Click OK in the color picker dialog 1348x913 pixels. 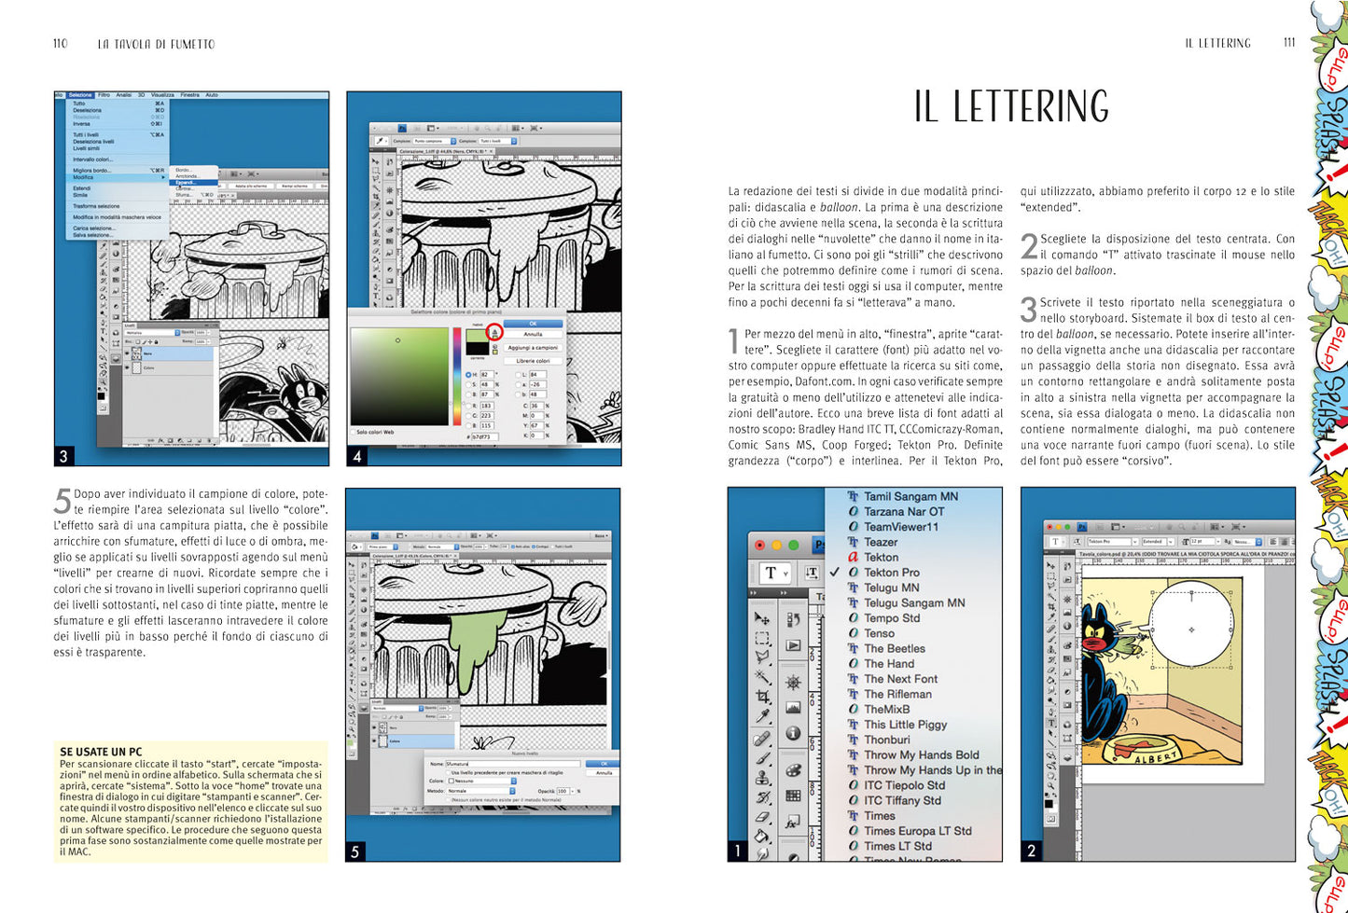[533, 324]
